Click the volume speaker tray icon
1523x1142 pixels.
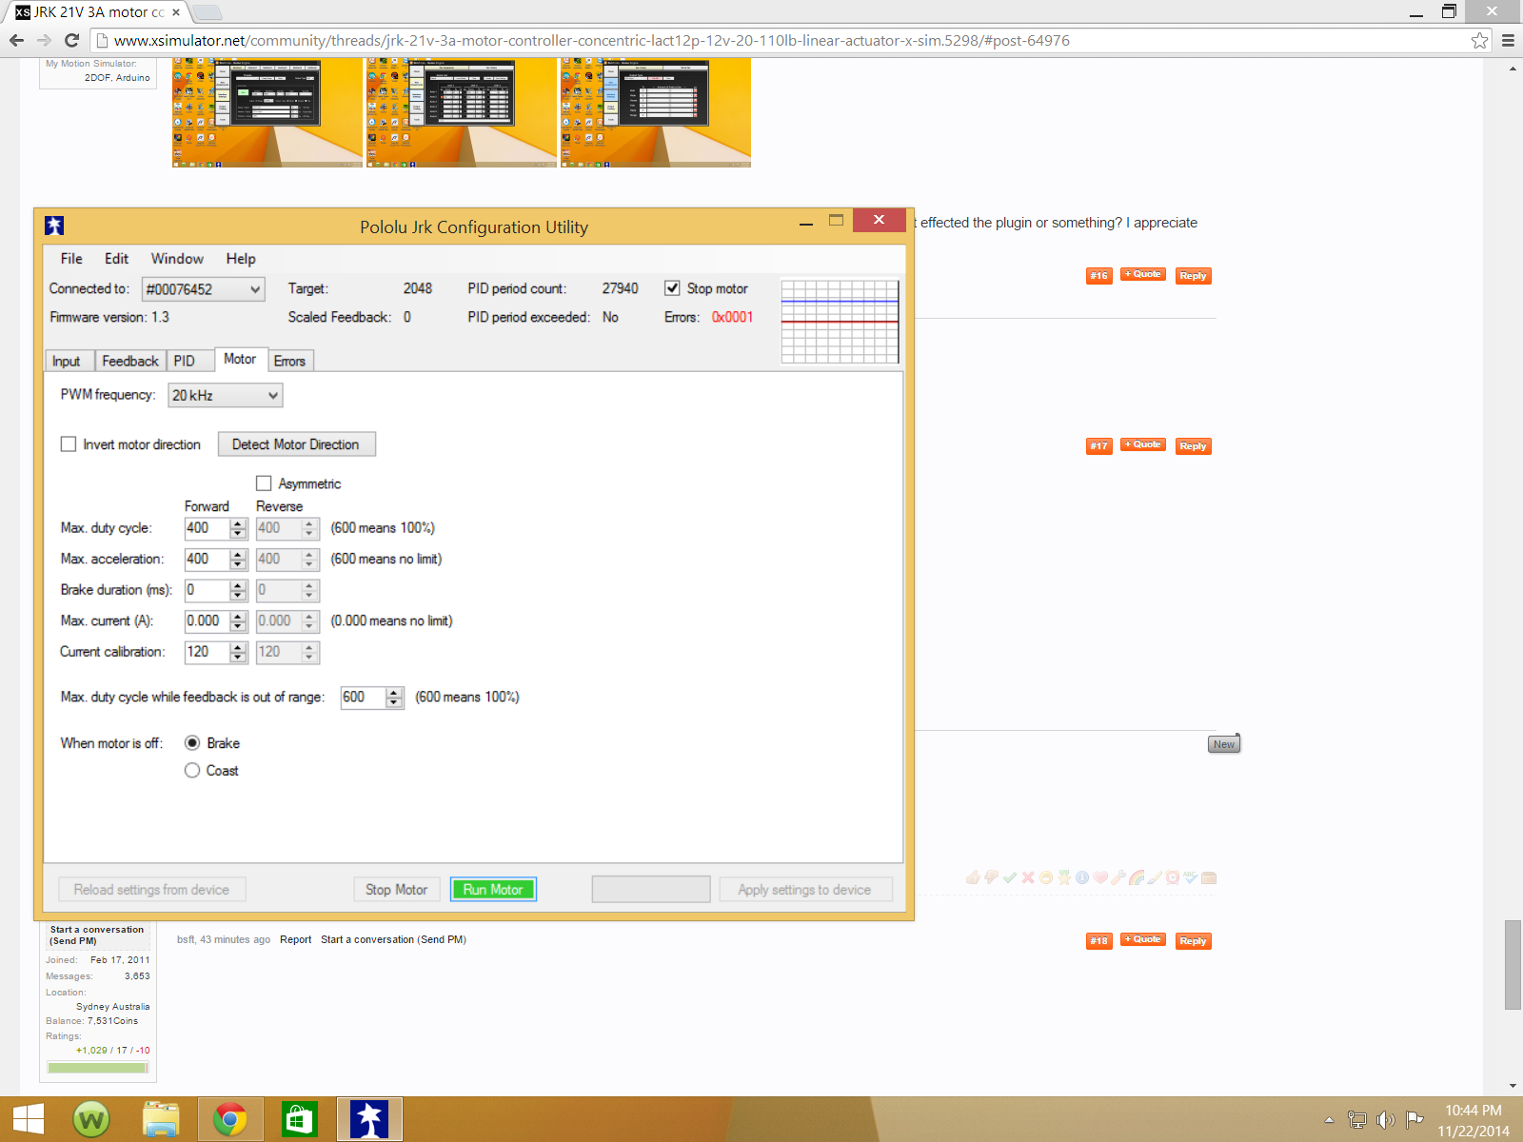tap(1386, 1120)
